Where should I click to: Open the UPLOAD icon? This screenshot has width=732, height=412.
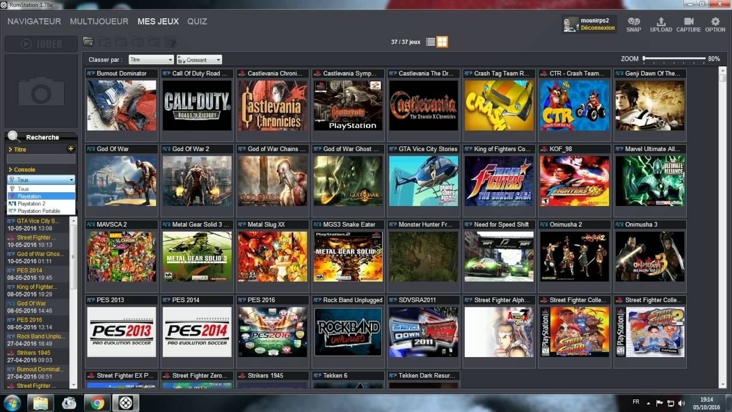pos(661,24)
